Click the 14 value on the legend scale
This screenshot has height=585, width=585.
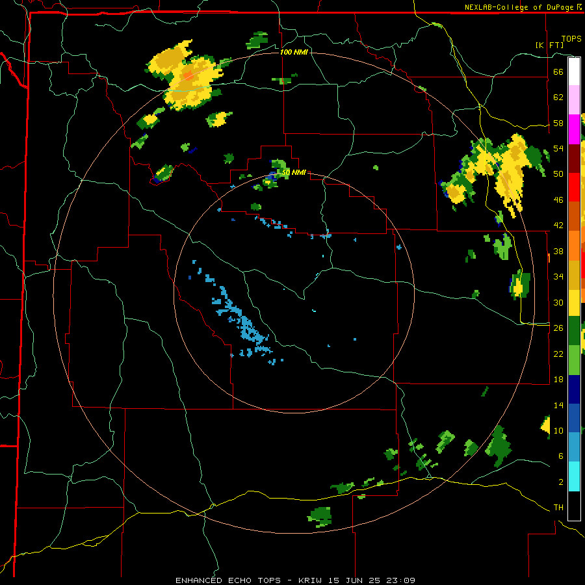(x=558, y=405)
